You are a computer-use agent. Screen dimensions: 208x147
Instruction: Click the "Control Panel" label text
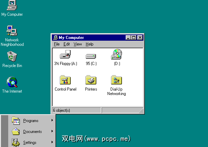pyautogui.click(x=66, y=89)
